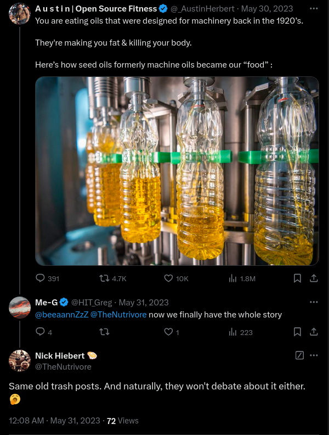
Task: Retweet Austin's tweet with 4.7K retweets
Action: (103, 278)
